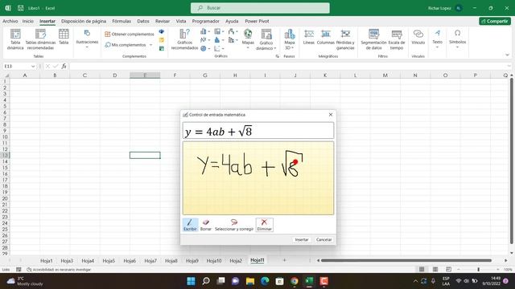Switch to the Vista tab
The width and height of the screenshot is (515, 289).
click(181, 21)
